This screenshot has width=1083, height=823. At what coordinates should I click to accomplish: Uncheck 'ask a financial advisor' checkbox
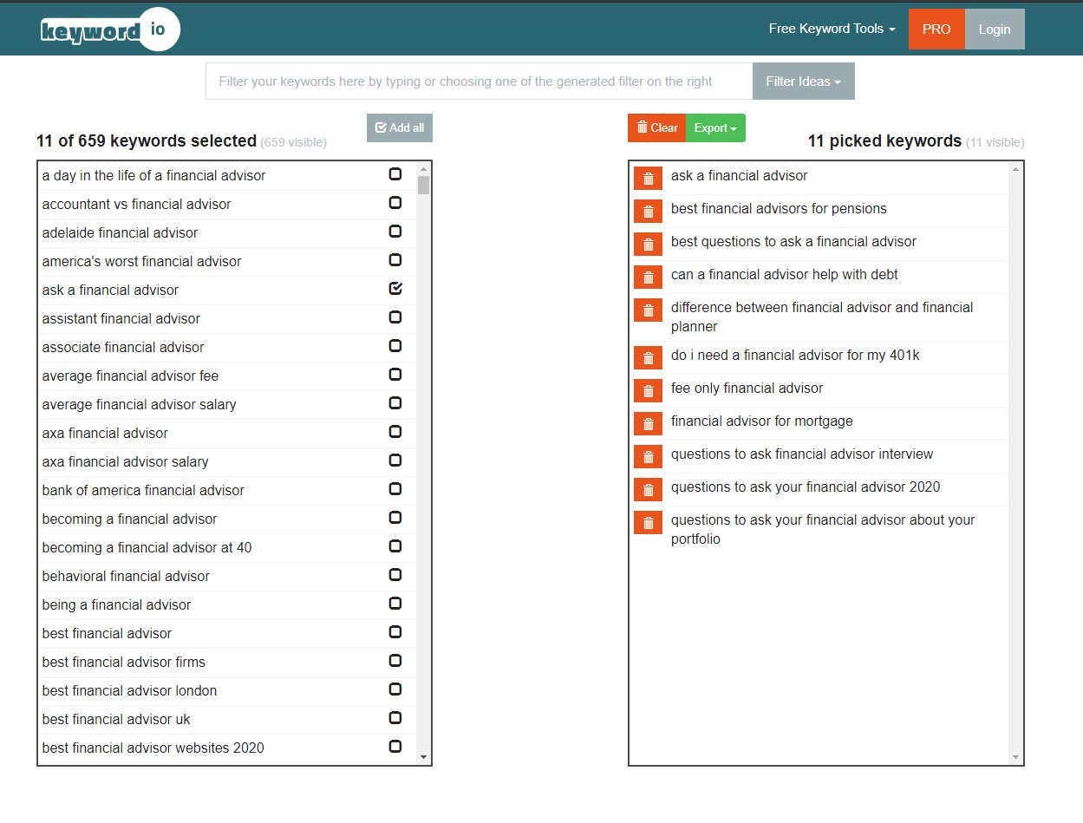click(395, 289)
